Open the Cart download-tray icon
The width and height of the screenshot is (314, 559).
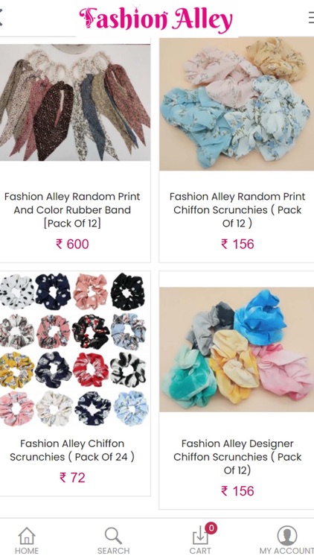tap(200, 536)
